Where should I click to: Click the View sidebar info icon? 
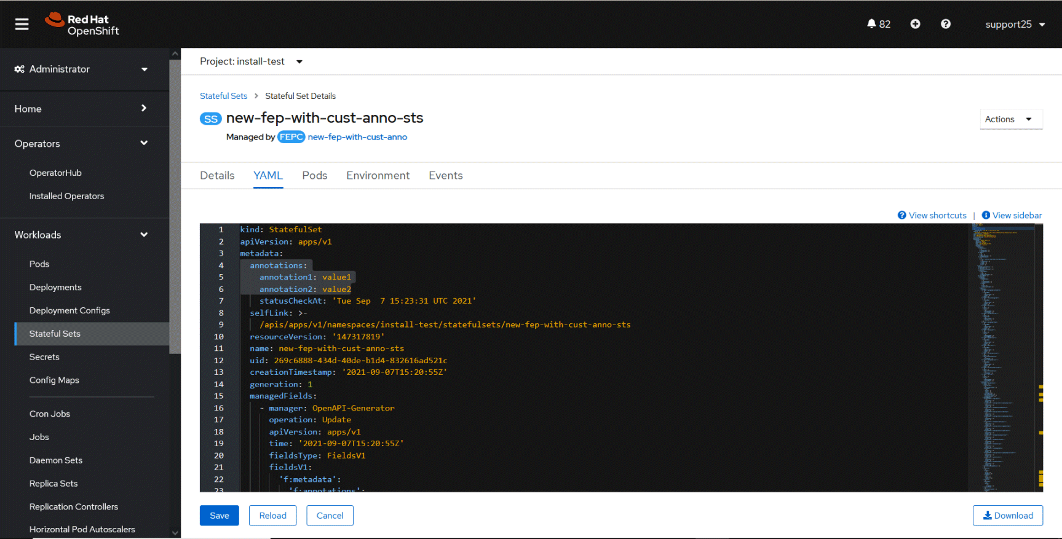tap(986, 215)
